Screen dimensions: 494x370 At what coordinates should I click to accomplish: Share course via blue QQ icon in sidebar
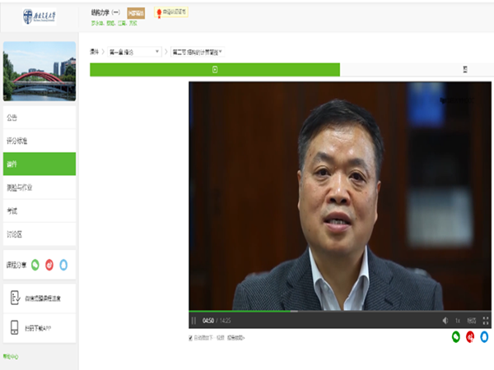click(x=63, y=266)
